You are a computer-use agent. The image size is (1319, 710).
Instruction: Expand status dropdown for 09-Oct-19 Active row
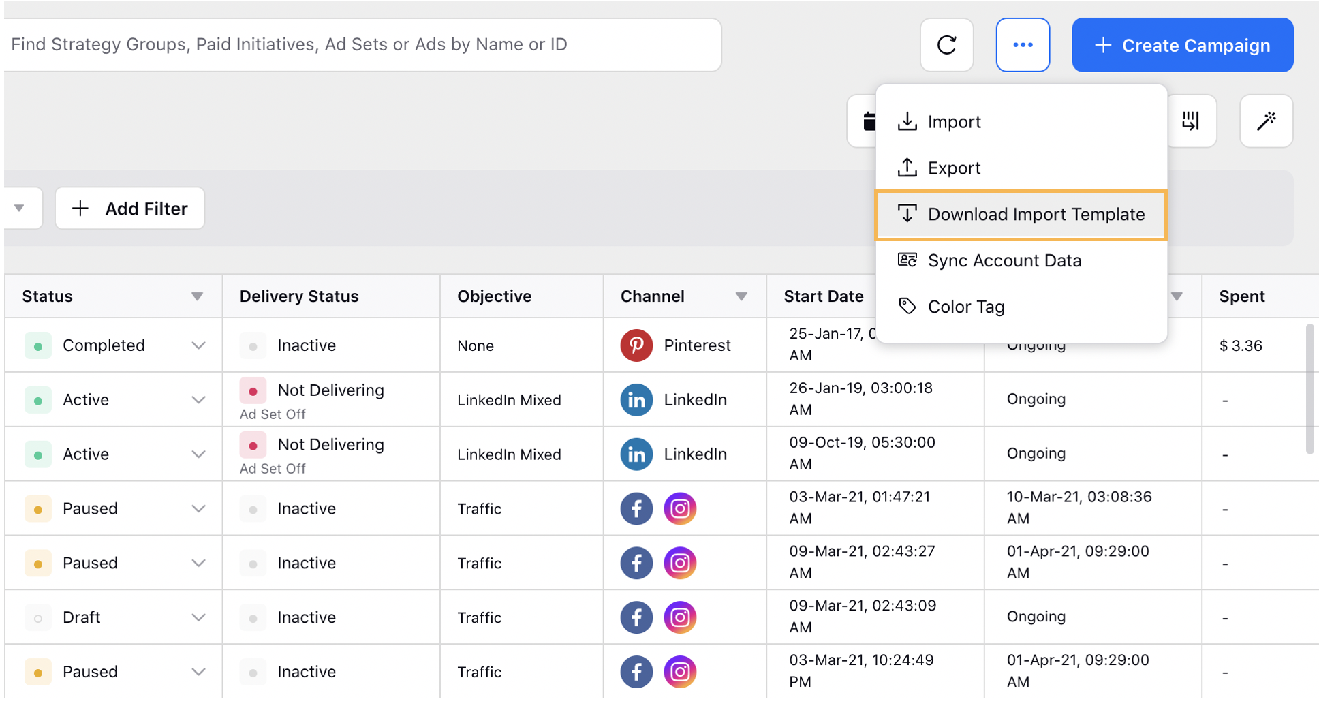[x=198, y=454]
